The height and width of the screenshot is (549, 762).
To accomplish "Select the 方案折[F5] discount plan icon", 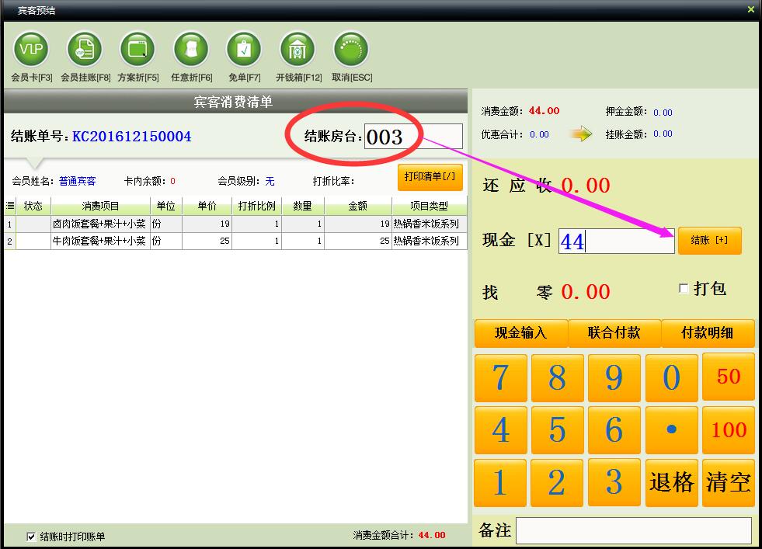I will click(x=137, y=50).
